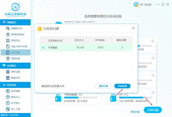This screenshot has width=172, height=117.
Task: Open 帮助中心 menu entry
Action: click(x=16, y=97)
